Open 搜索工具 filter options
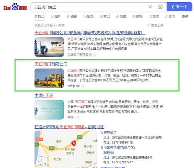Image resolution: width=194 pixels, height=168 pixels. (155, 25)
